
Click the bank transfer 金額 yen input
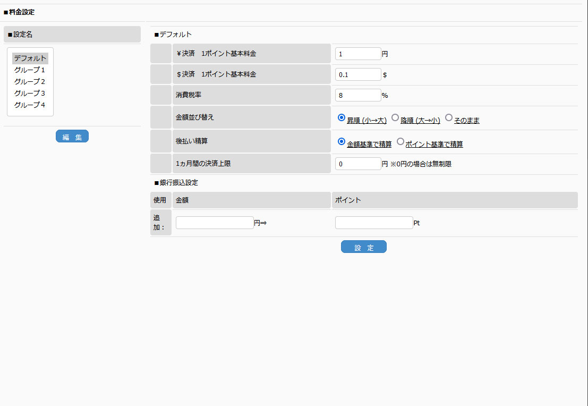(x=215, y=223)
